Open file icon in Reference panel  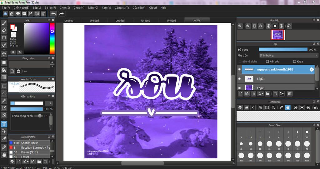coord(246,107)
